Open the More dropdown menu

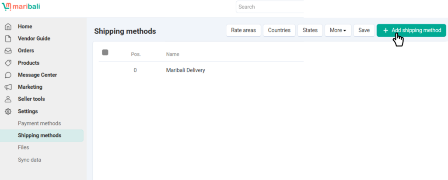coord(338,31)
